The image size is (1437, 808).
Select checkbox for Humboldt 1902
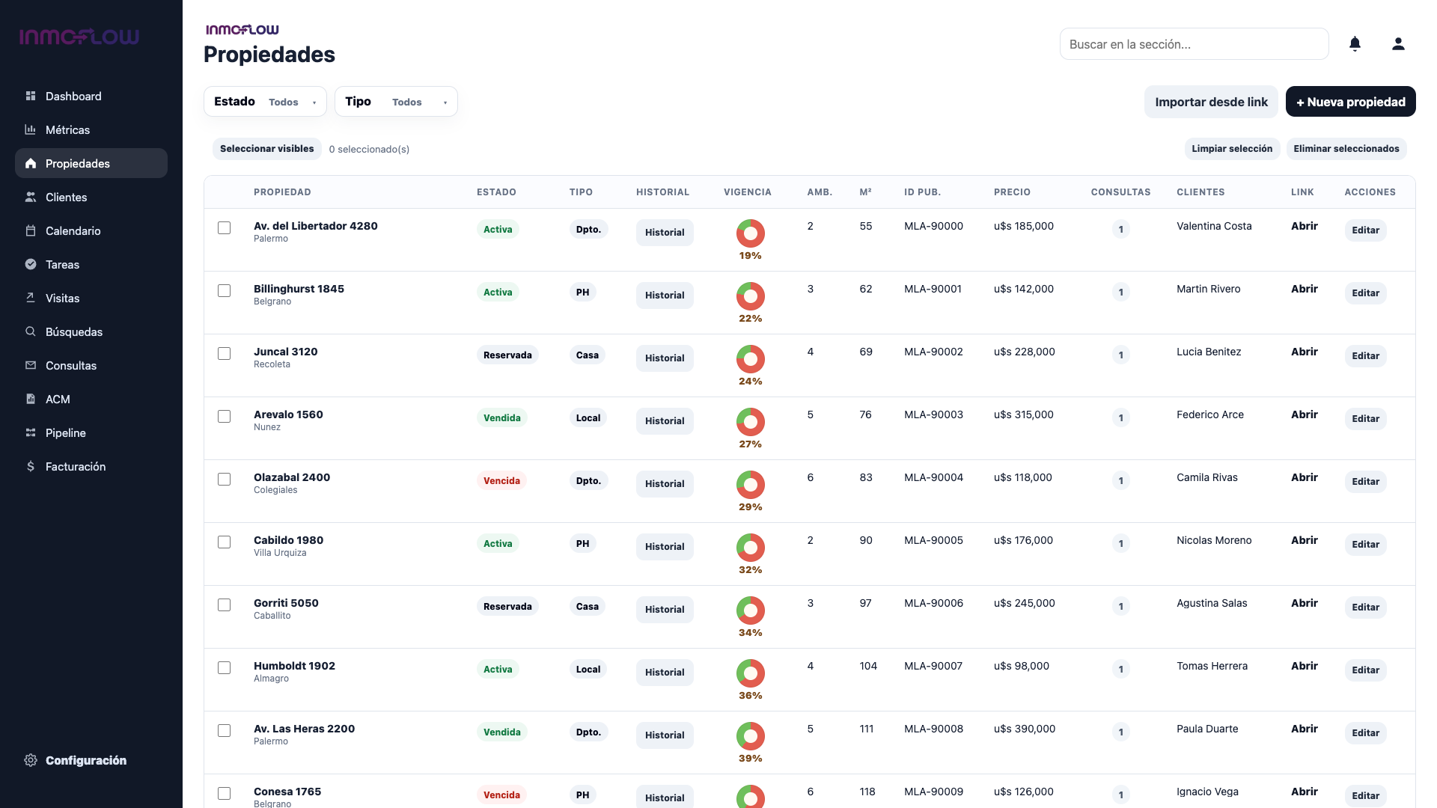[x=224, y=667]
